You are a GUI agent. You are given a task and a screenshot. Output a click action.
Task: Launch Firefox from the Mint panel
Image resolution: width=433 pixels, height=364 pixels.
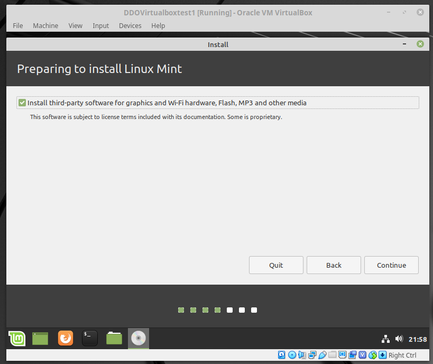click(66, 338)
